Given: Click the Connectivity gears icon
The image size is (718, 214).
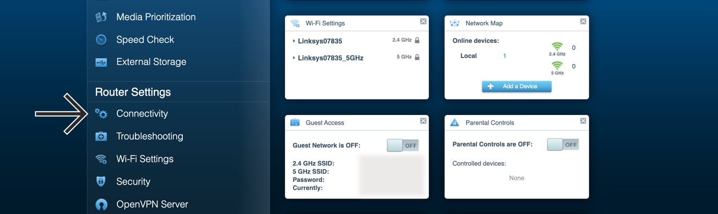Looking at the screenshot, I should (x=101, y=113).
